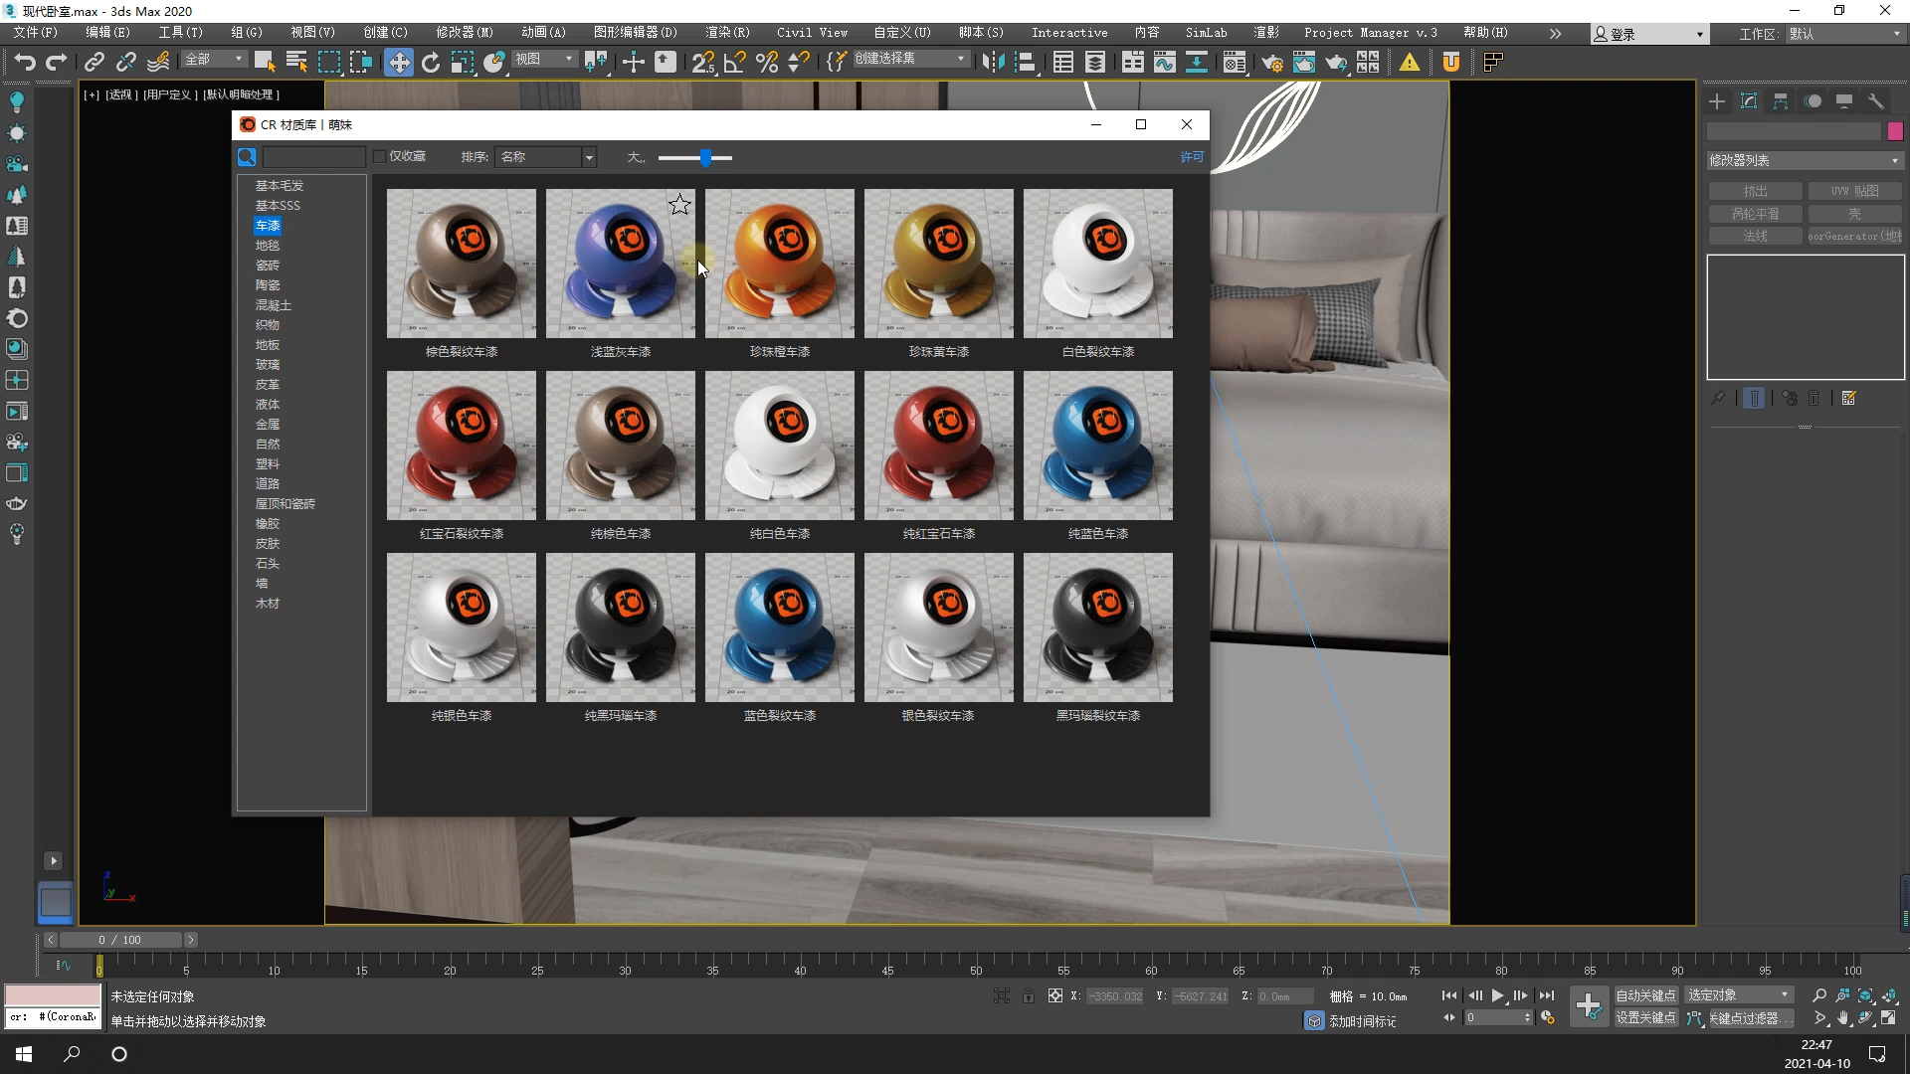Open the 文件(F) menu
The image size is (1910, 1074).
36,33
